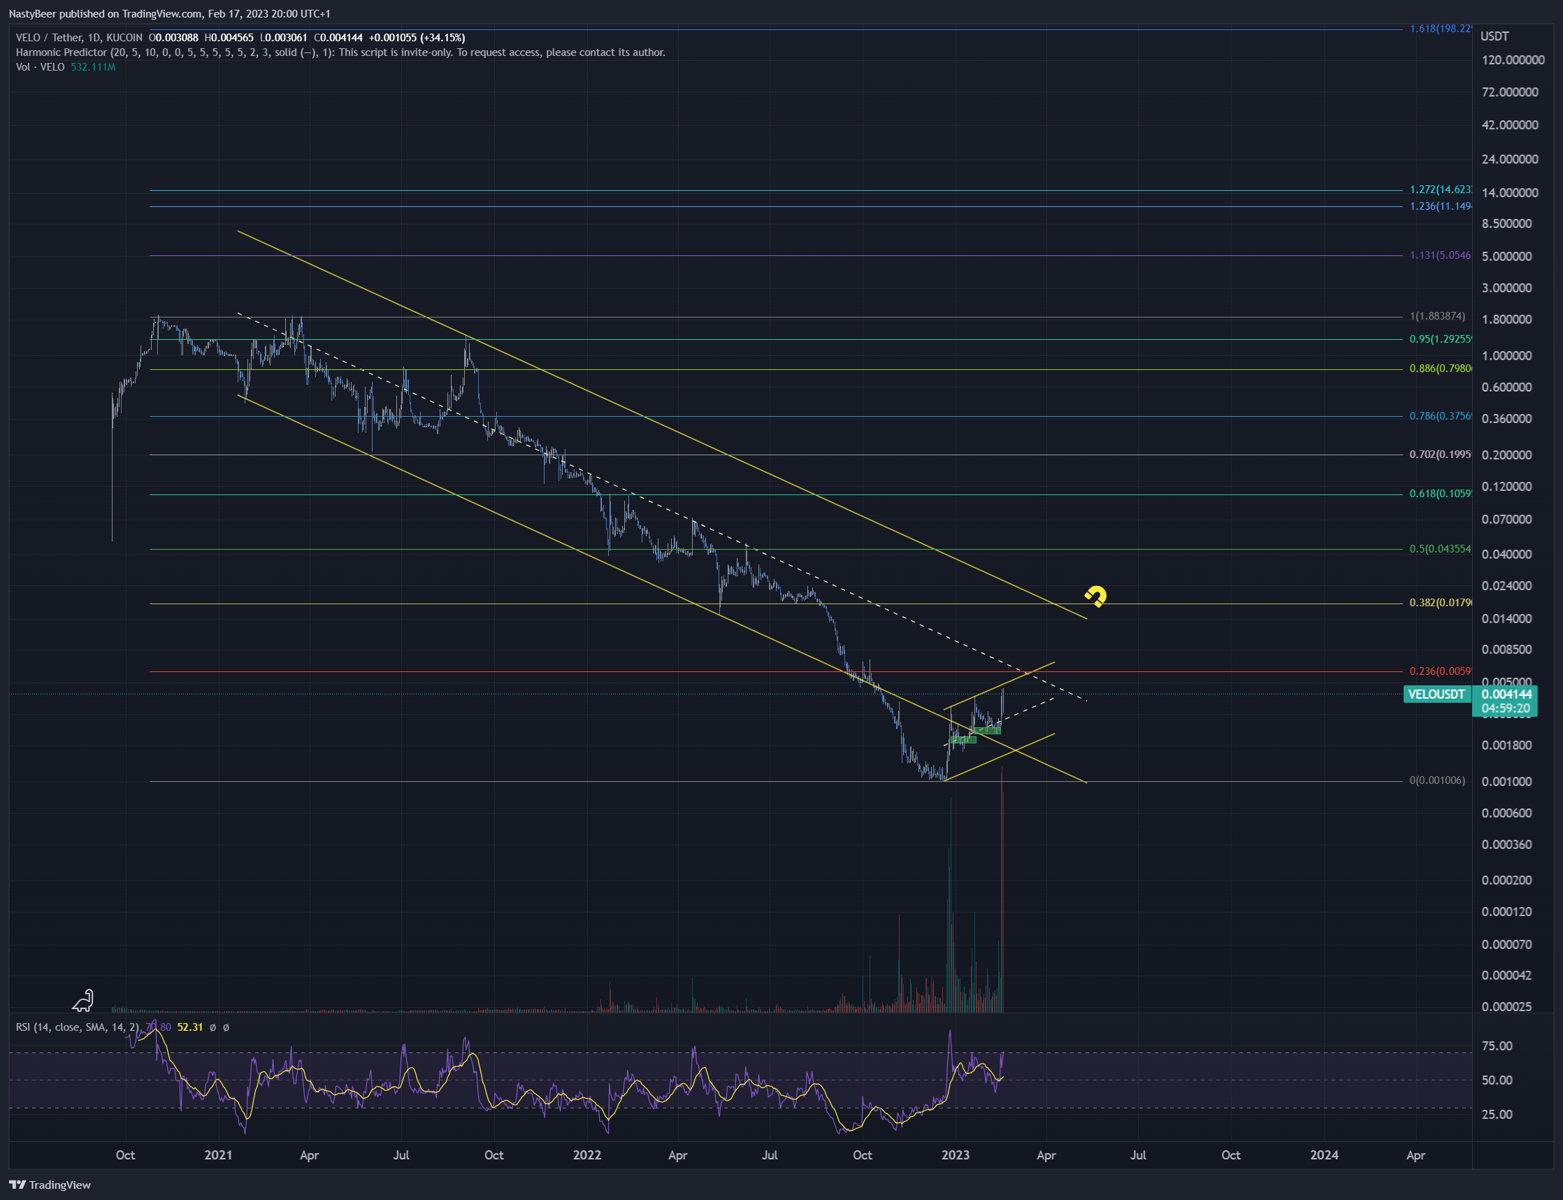Select the 1.618 Fibonacci level label
Screen dimensions: 1563x1200
[1439, 29]
